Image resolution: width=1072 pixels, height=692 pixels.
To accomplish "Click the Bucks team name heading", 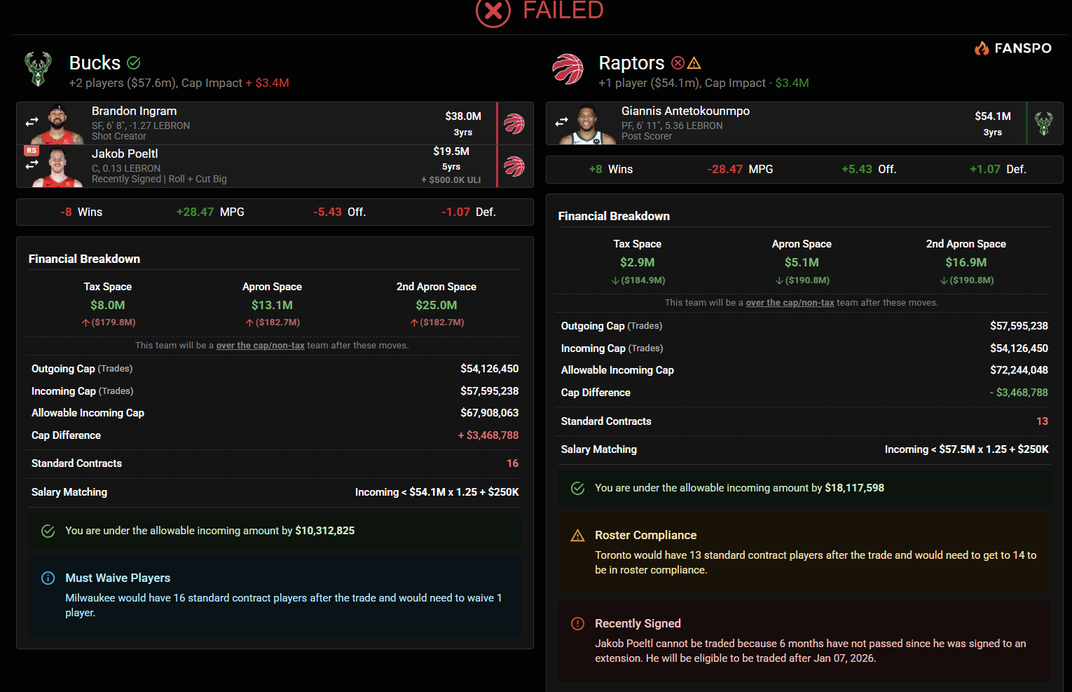I will 95,63.
